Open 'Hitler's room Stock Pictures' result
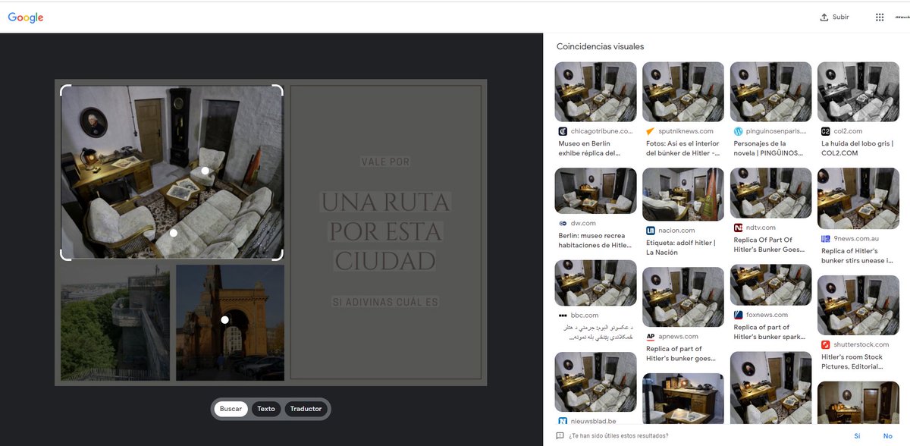Viewport: 910px width, 446px height. (x=852, y=361)
